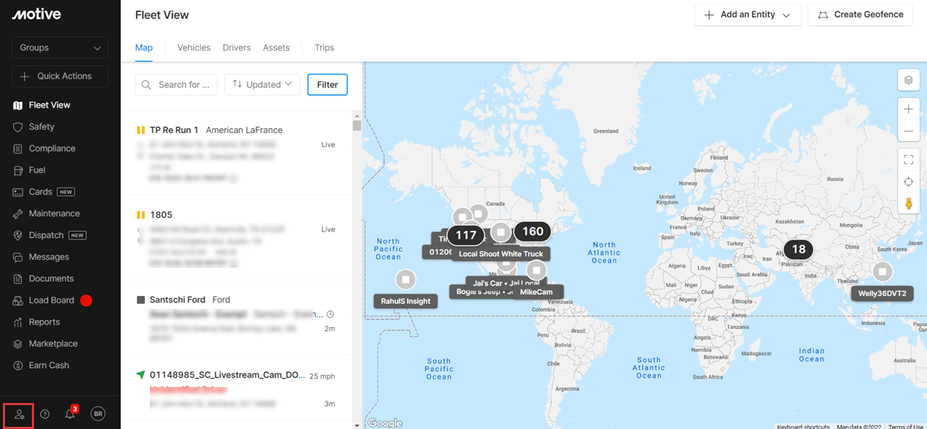
Task: Toggle fullscreen map view
Action: (908, 159)
